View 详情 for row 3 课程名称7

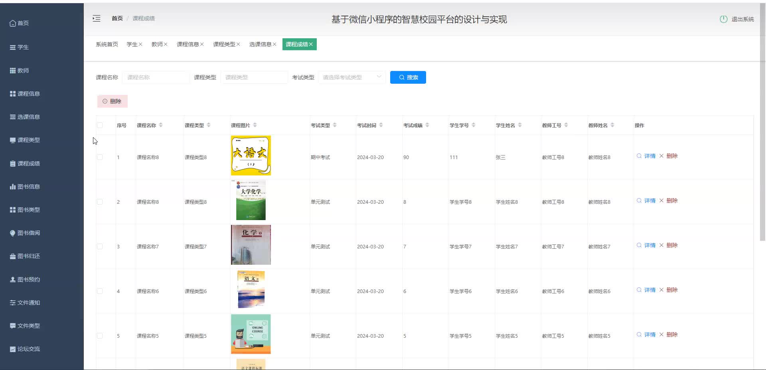(646, 245)
